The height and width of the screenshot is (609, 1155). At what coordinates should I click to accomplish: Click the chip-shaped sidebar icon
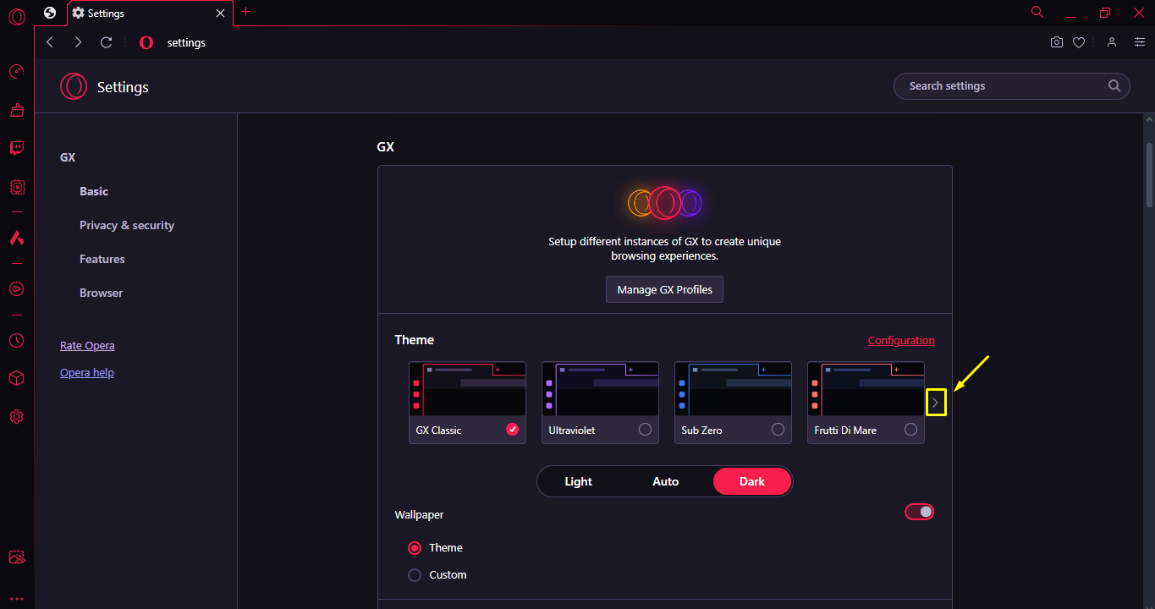[x=16, y=186]
